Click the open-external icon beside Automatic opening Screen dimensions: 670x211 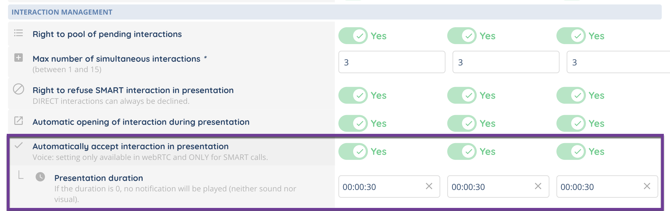coord(19,121)
